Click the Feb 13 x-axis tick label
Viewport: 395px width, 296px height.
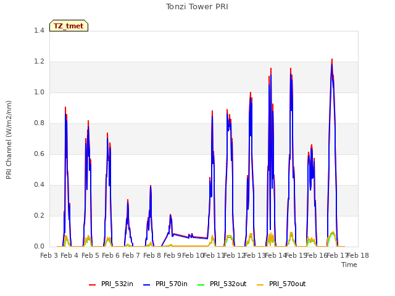point(255,256)
